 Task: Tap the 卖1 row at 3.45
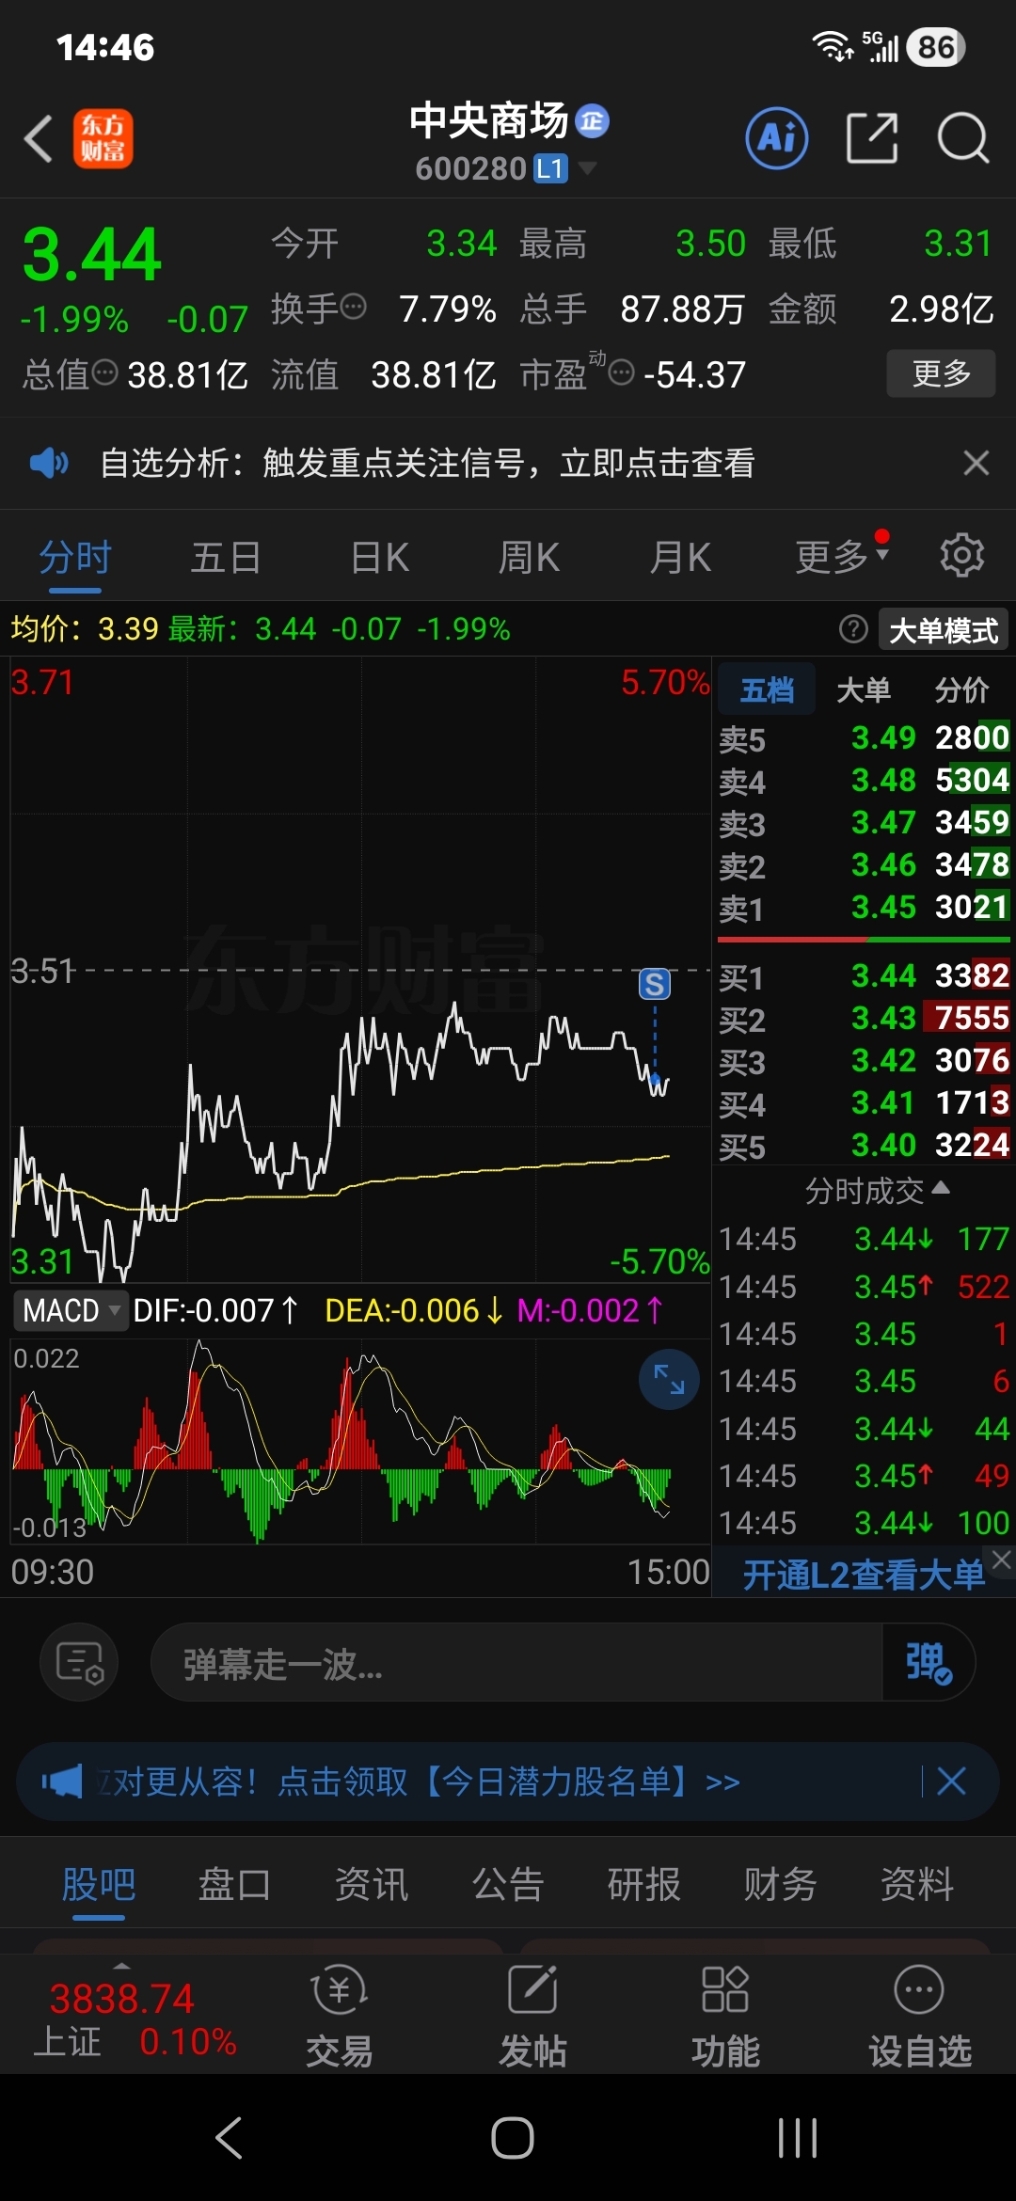click(864, 908)
